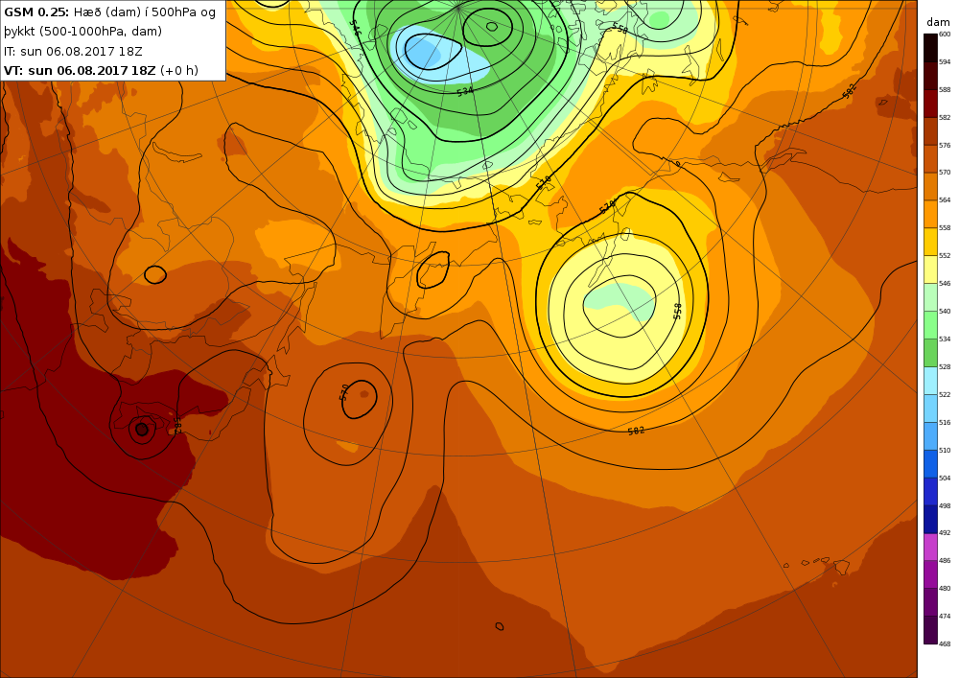
Task: Click the legend value '594'
Action: 945,61
